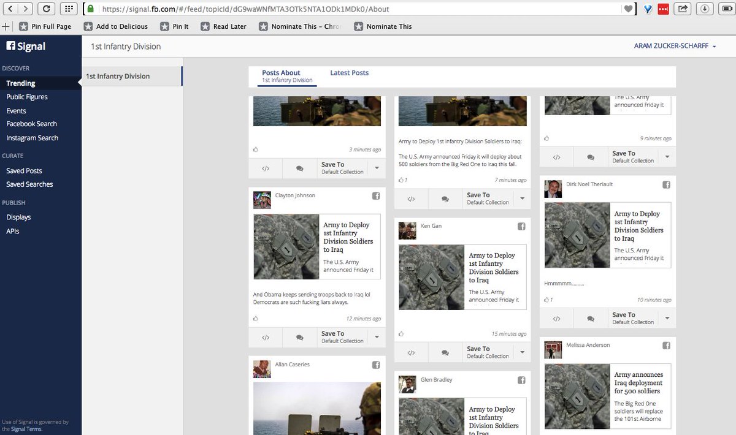736x435 pixels.
Task: Save Ken Gan post to Default Collection
Action: [488, 353]
